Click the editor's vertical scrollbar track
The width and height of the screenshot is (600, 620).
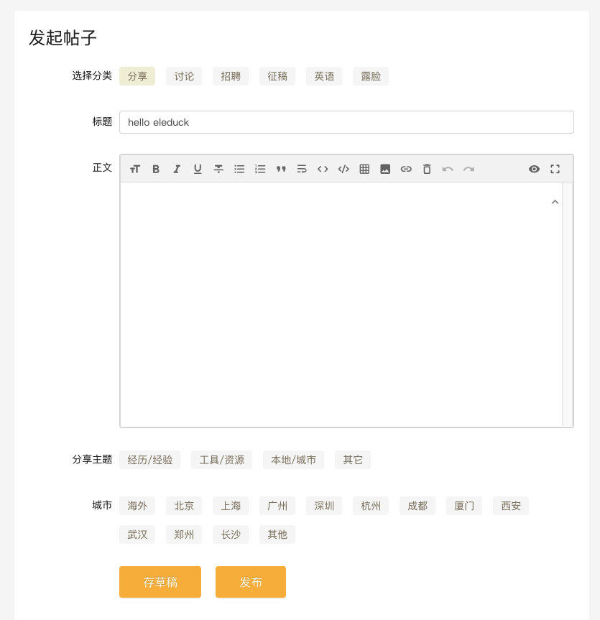click(x=567, y=305)
